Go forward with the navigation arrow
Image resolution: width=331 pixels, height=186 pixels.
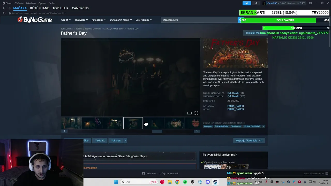[9, 8]
